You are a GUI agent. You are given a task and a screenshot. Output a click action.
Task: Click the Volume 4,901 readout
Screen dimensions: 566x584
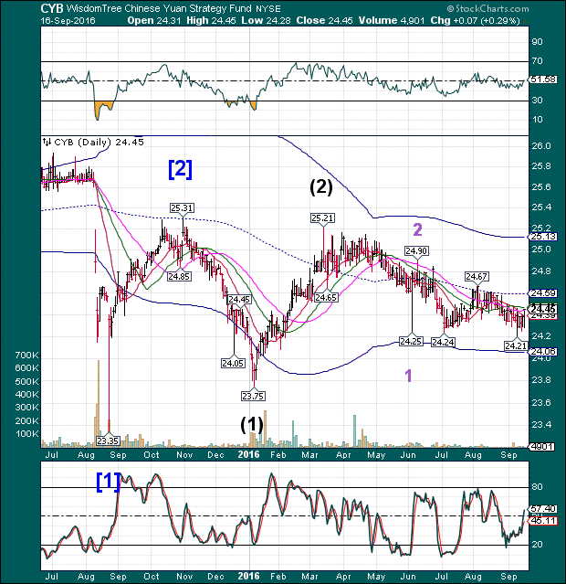392,20
